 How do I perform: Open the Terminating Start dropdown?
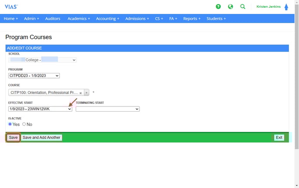(107, 109)
